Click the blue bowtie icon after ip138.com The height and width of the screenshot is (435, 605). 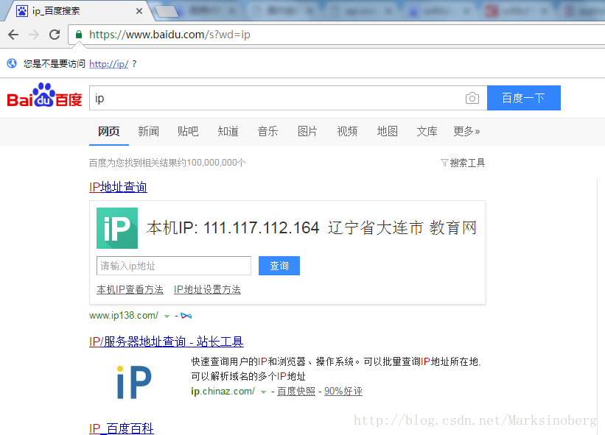pos(186,316)
